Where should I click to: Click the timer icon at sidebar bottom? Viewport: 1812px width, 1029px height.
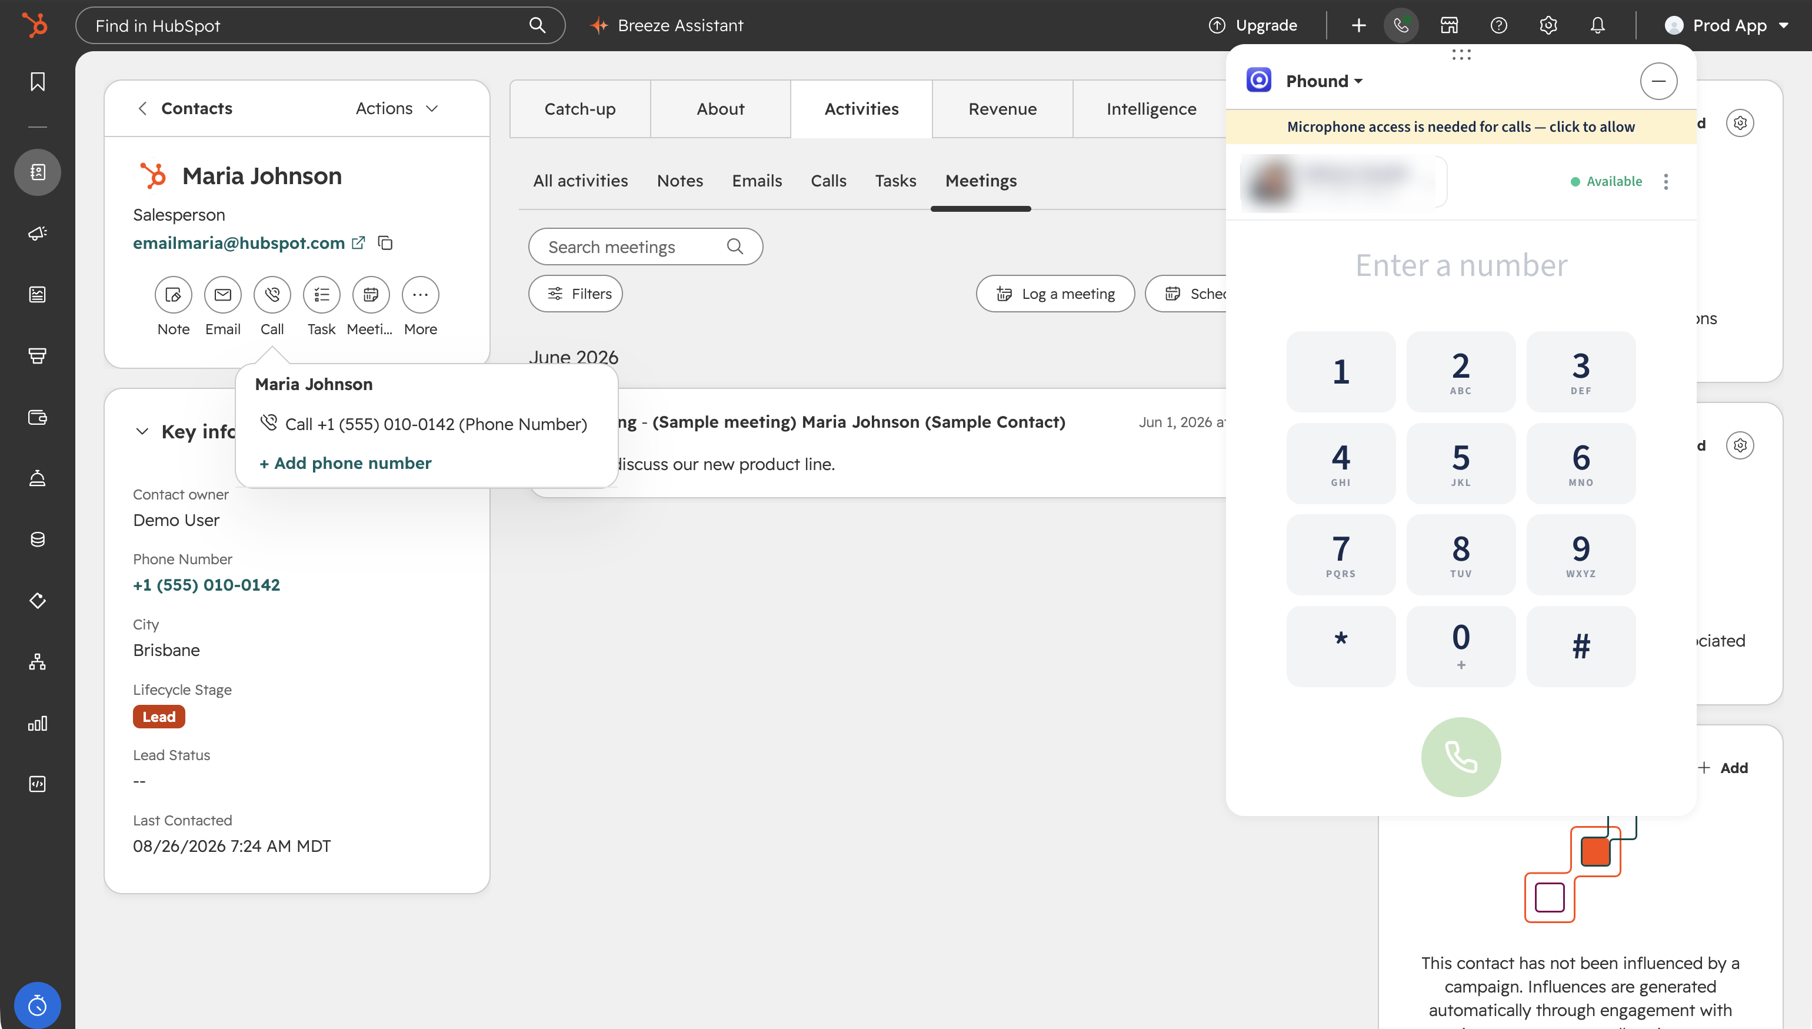point(38,1005)
